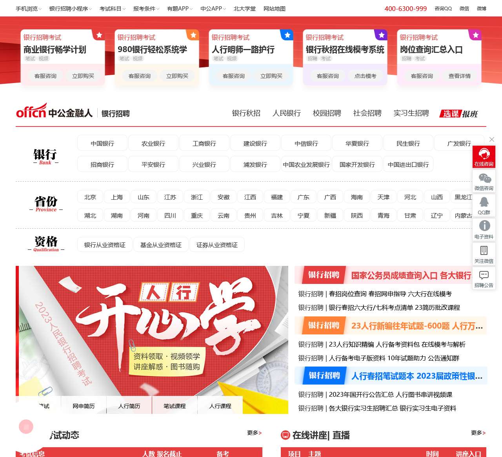This screenshot has width=502, height=457.
Task: Click star icon on 人行明师一路护行 card
Action: click(287, 35)
